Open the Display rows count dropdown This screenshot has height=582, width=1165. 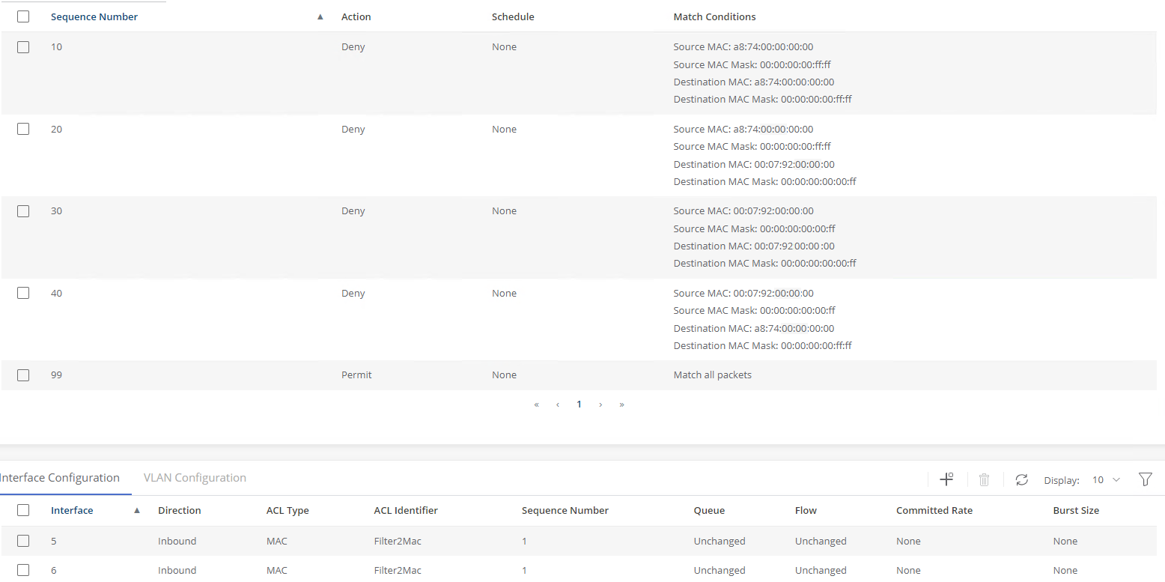[1105, 480]
